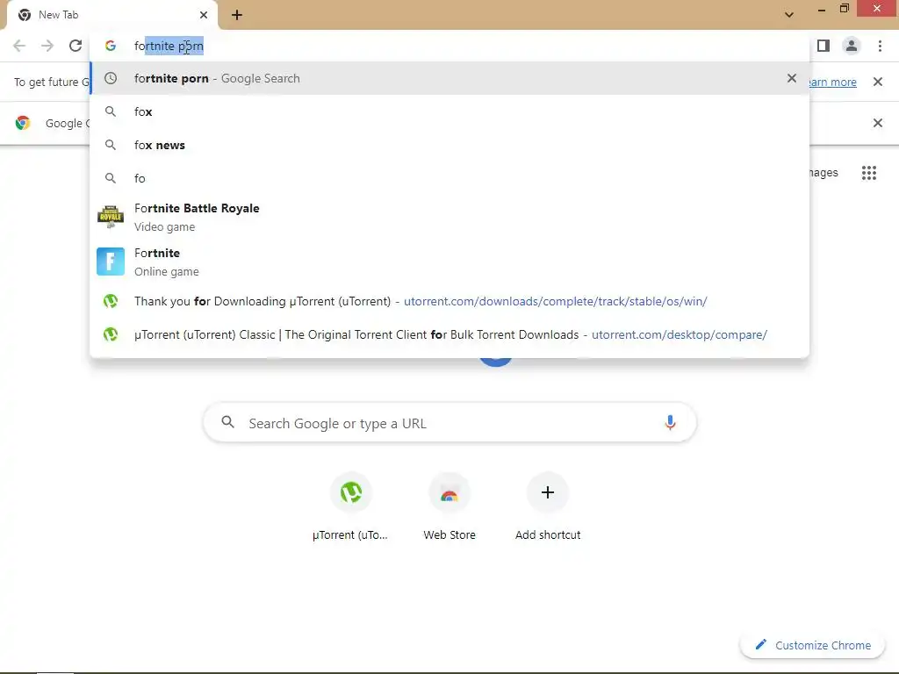Click the Google icon in the address bar

(x=111, y=46)
